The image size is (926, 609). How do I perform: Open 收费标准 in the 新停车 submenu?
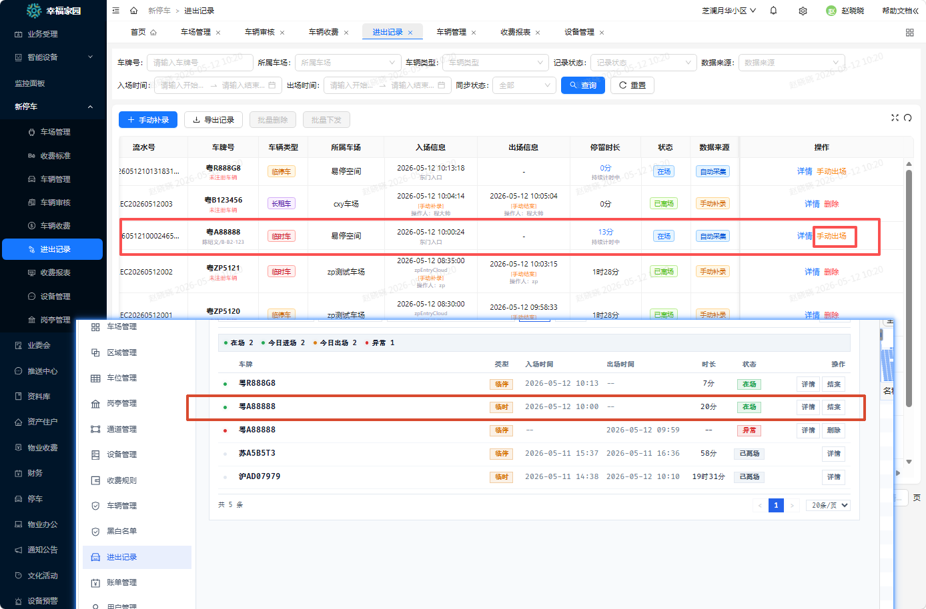point(55,156)
